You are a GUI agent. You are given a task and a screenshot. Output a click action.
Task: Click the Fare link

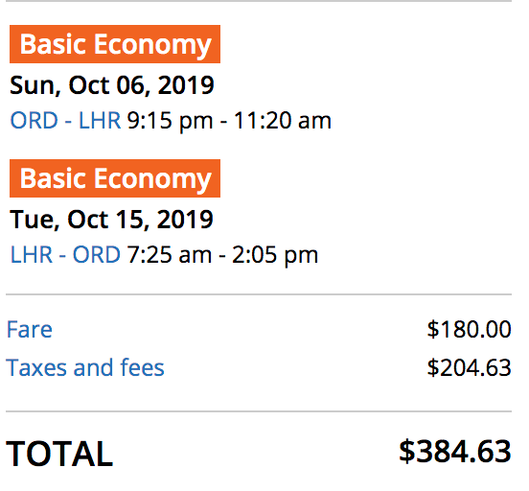pyautogui.click(x=30, y=329)
